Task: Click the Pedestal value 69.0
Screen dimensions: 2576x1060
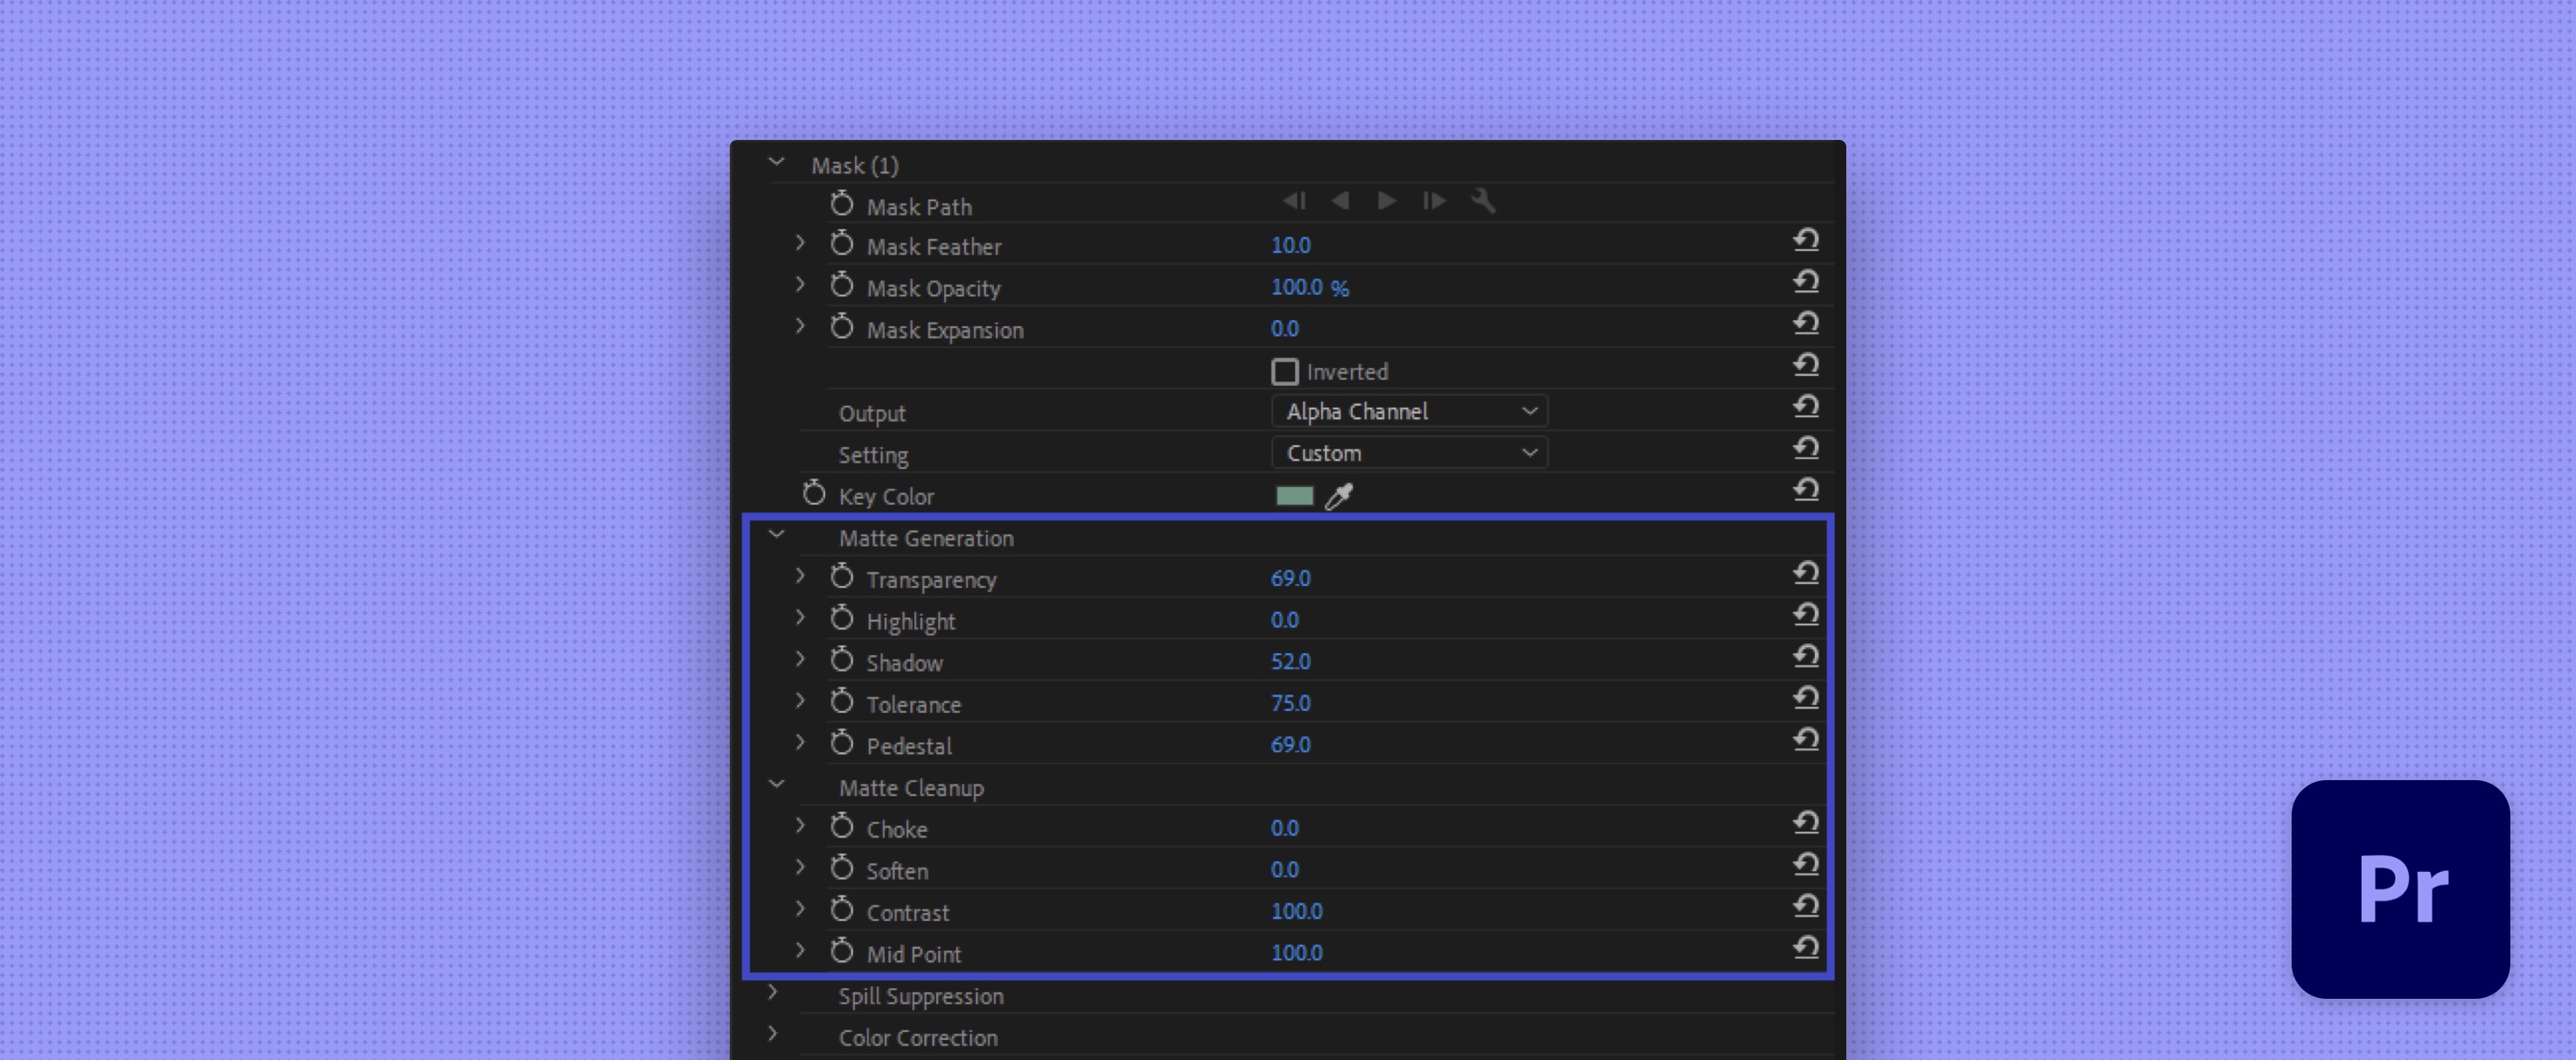Action: (1290, 745)
